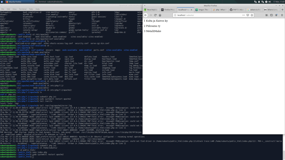Open the Library bookshelf icon
This screenshot has width=285, height=160.
tap(266, 15)
